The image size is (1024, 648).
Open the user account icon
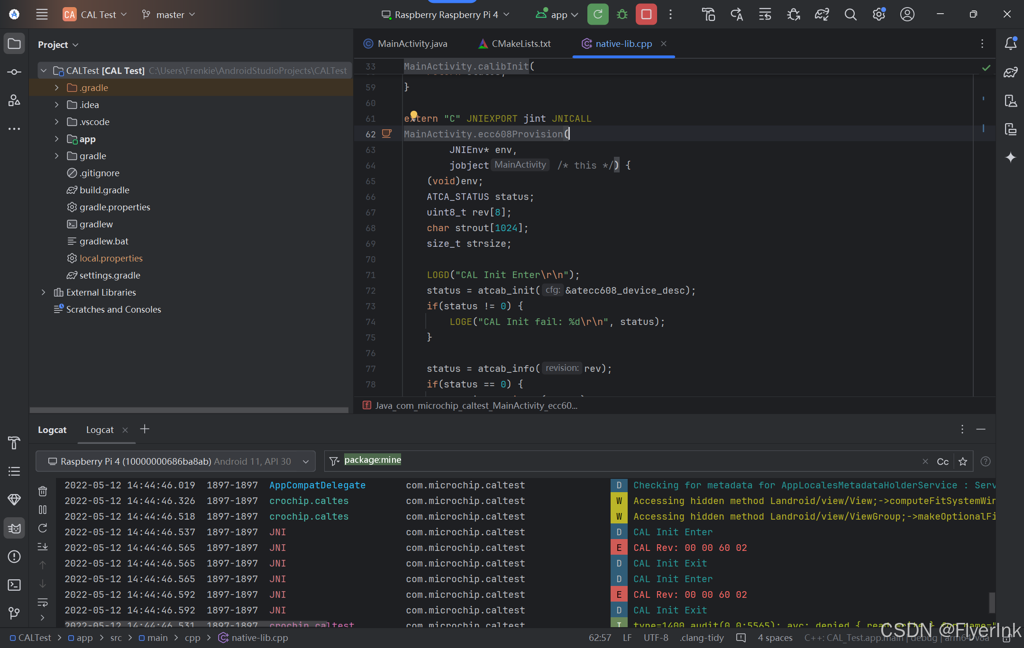[x=907, y=14]
